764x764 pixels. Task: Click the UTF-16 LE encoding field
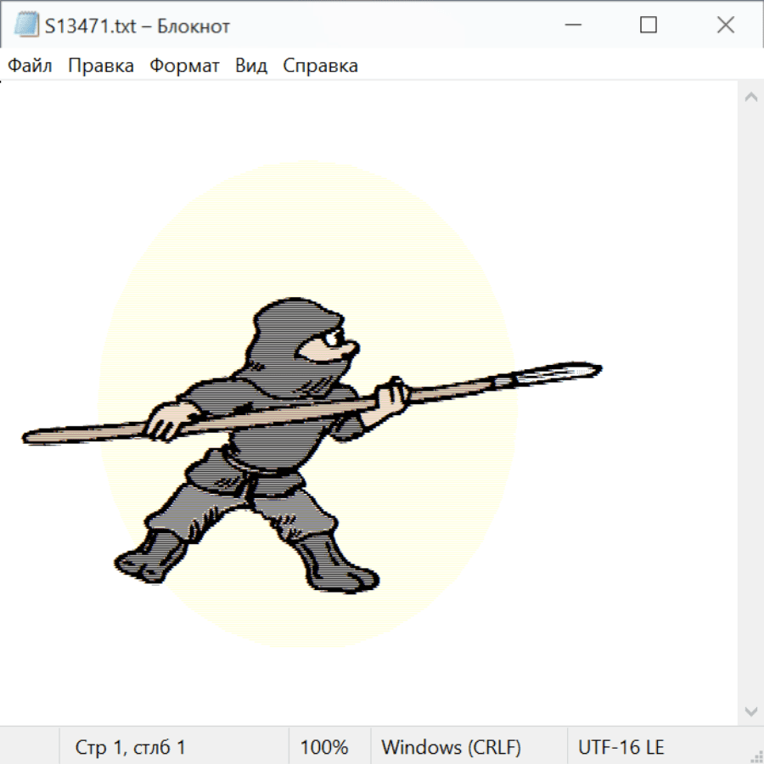tap(621, 748)
